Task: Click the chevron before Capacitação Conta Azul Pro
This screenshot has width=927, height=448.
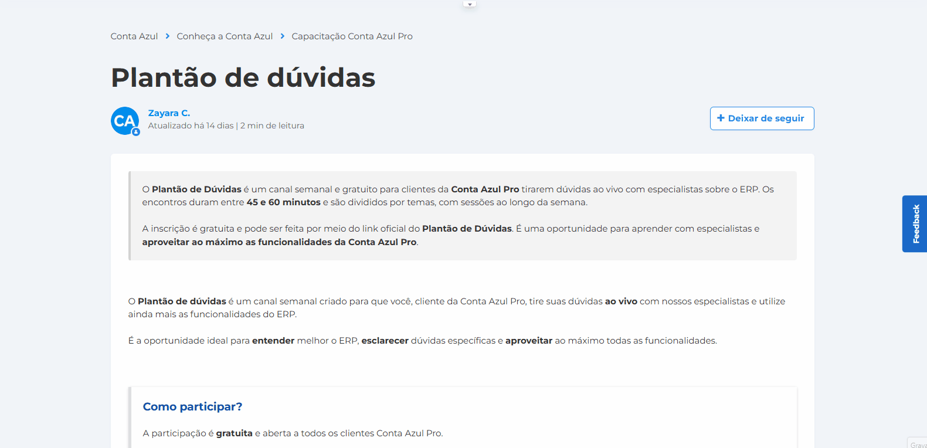Action: coord(282,36)
